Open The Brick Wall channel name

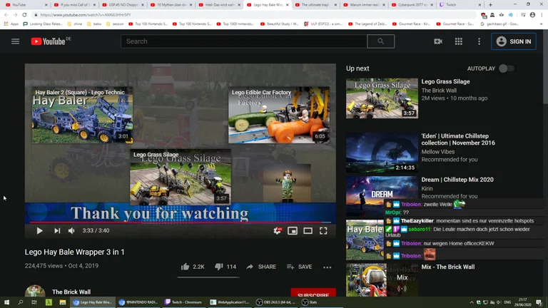pyautogui.click(x=71, y=292)
